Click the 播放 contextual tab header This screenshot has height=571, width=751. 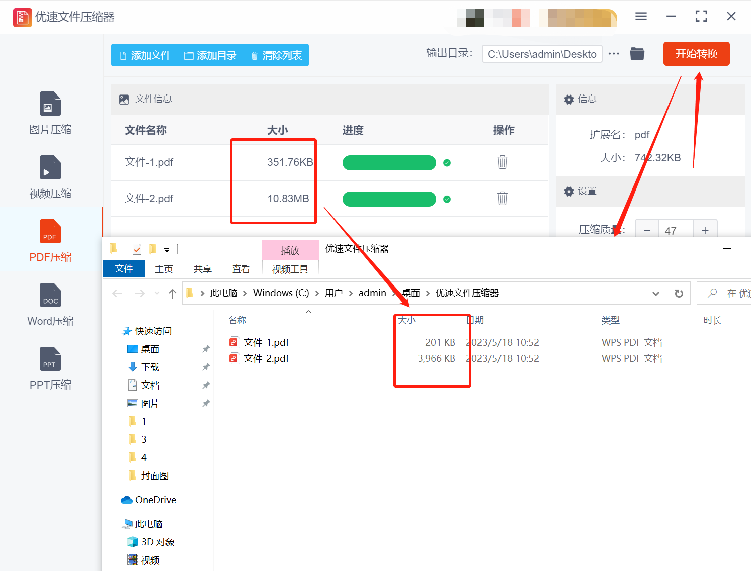click(x=290, y=250)
